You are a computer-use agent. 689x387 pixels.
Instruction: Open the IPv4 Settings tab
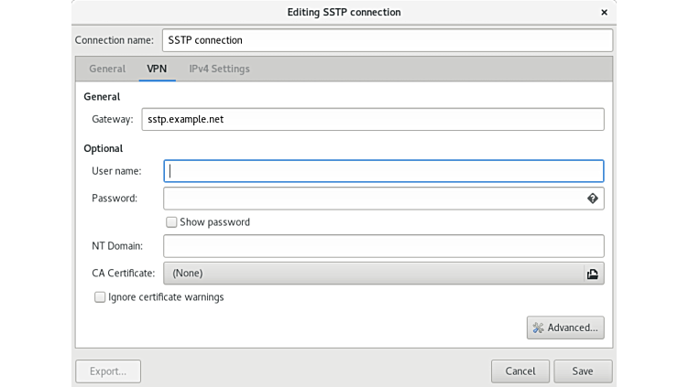tap(219, 69)
